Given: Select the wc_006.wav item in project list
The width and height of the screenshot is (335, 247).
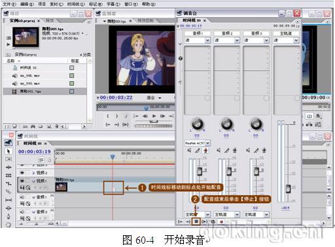Looking at the screenshot, I should [44, 75].
